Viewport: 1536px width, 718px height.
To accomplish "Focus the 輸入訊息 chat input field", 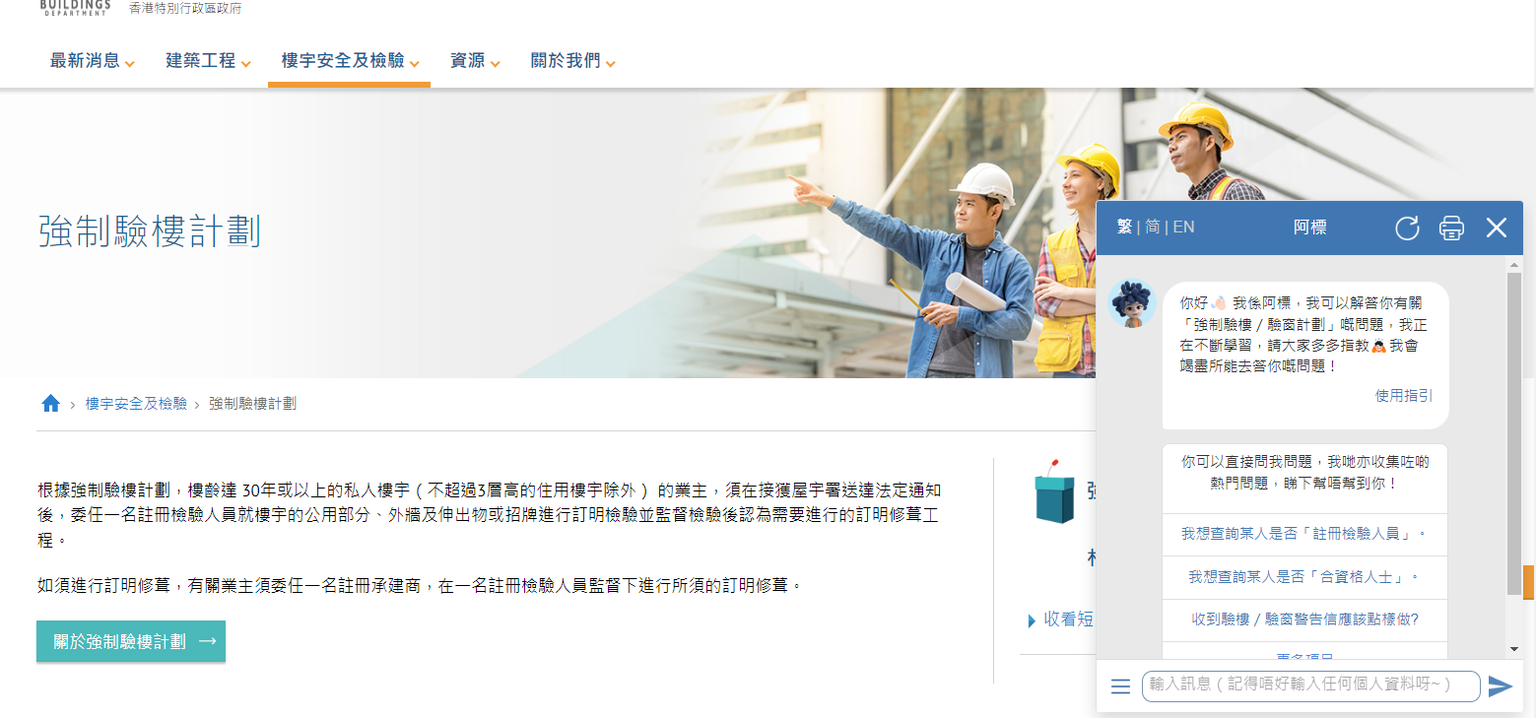I will pos(1311,686).
